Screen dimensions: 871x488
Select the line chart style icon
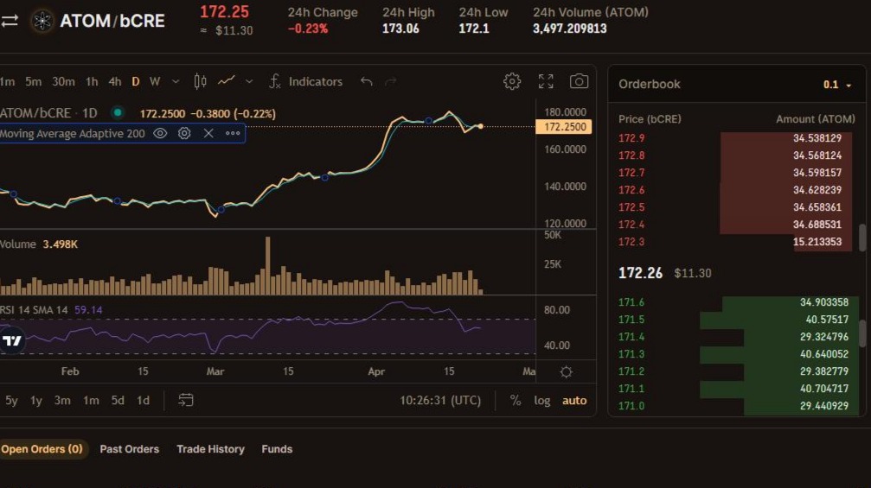pyautogui.click(x=226, y=81)
